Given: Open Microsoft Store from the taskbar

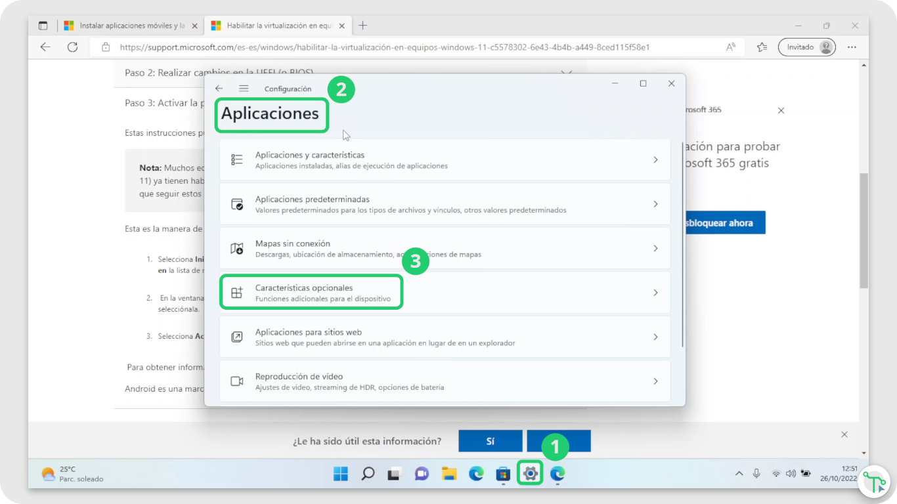Looking at the screenshot, I should click(x=503, y=473).
